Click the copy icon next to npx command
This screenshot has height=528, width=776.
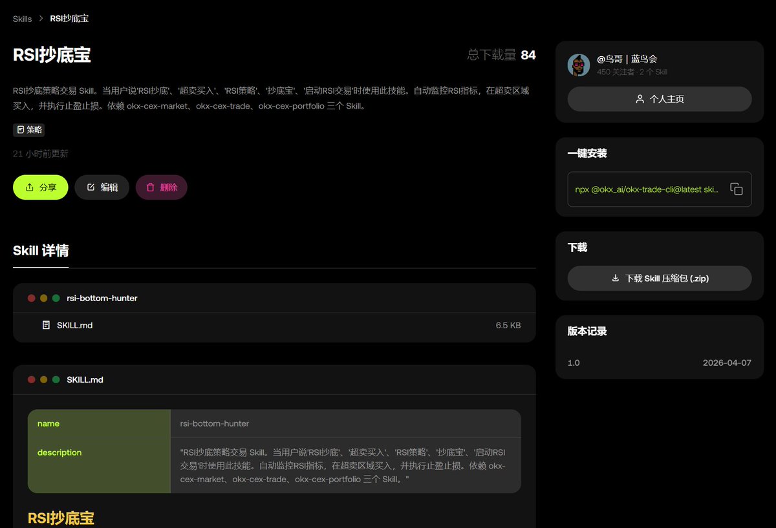737,189
